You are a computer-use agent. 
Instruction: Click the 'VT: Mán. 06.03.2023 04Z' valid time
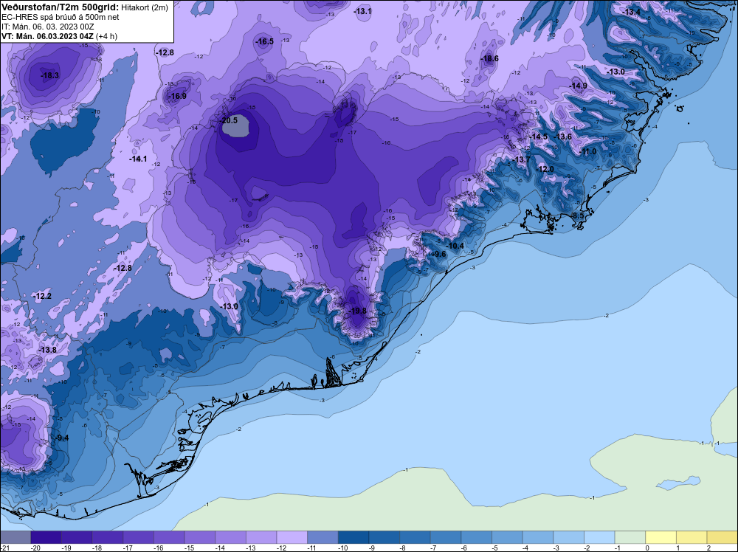(47, 36)
